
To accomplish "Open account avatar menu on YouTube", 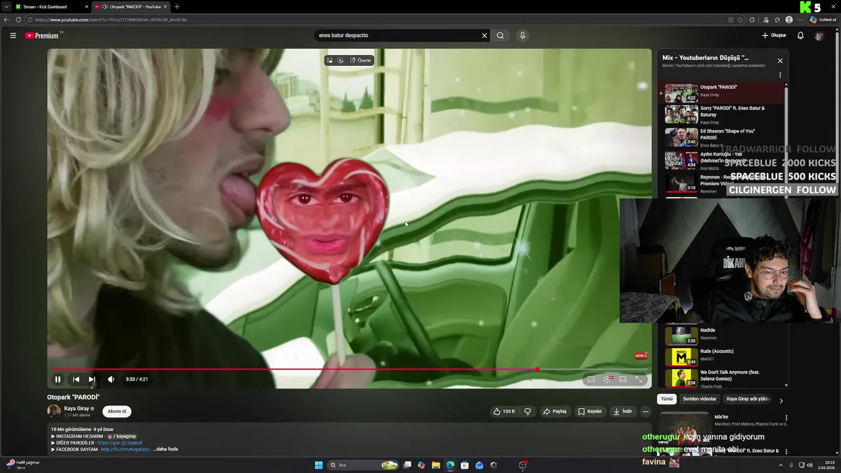I will pos(819,35).
